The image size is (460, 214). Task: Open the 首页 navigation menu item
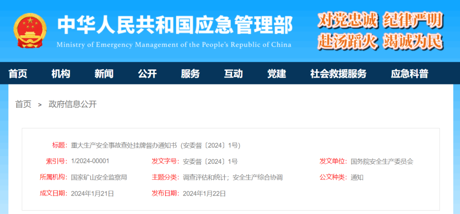click(18, 74)
